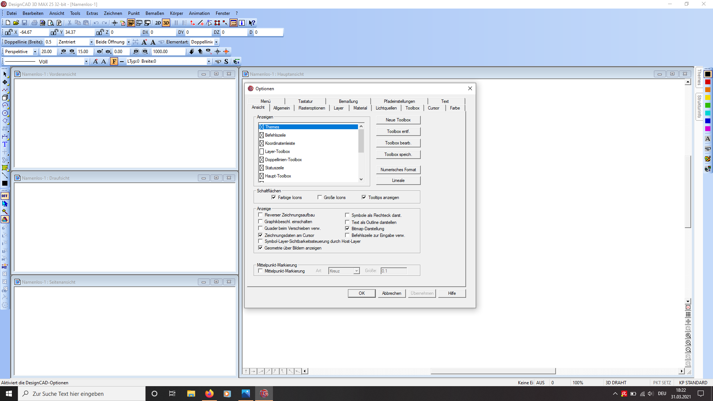Screen dimensions: 713x401
Task: Select the circle tool in left toolbox
Action: [x=5, y=113]
